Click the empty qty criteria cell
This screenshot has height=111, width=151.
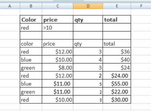[x=88, y=27]
